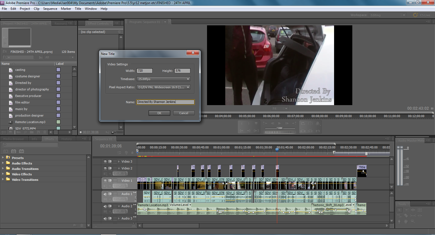Viewport: 435px width, 235px height.
Task: Toggle sync lock for Audio 3 track
Action: [x=110, y=218]
